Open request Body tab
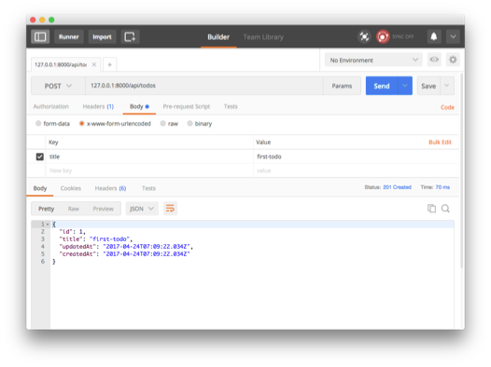The image size is (491, 367). tap(139, 106)
